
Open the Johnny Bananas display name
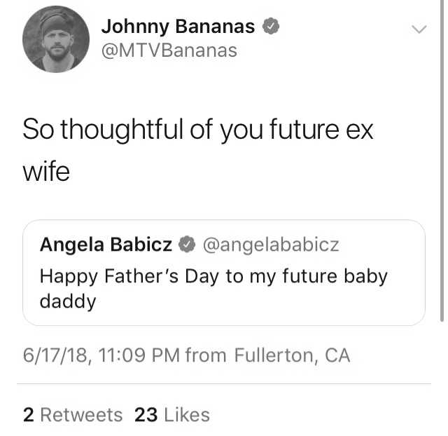[178, 27]
